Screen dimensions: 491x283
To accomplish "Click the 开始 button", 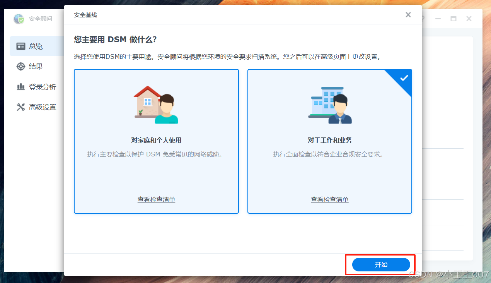I will (381, 265).
